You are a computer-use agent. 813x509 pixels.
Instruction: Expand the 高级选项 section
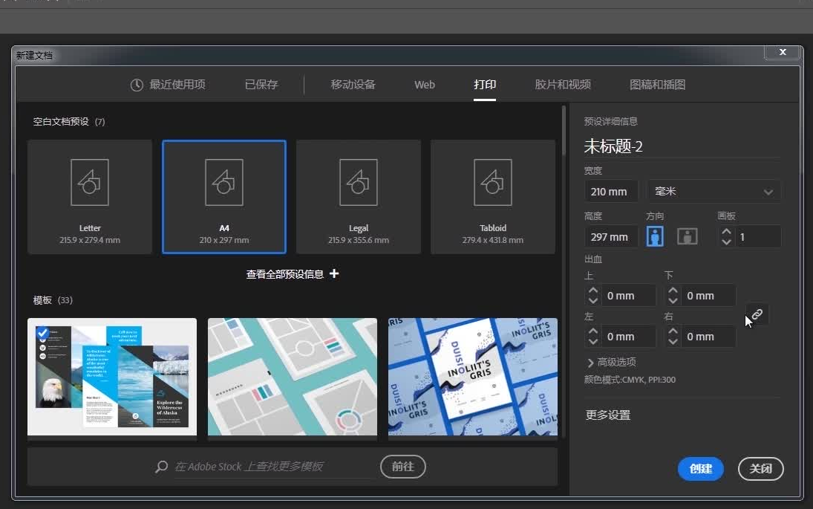coord(615,362)
